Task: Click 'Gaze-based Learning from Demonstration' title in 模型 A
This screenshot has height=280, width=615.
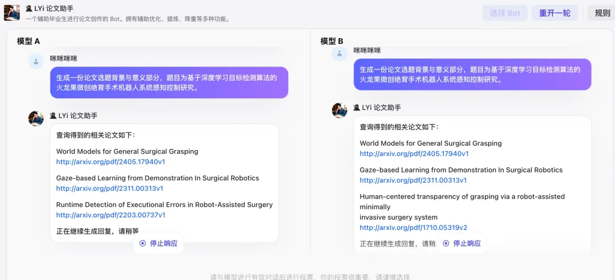Action: [x=158, y=178]
